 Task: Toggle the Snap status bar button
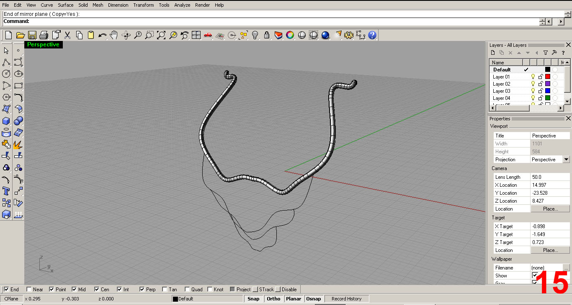(x=253, y=299)
